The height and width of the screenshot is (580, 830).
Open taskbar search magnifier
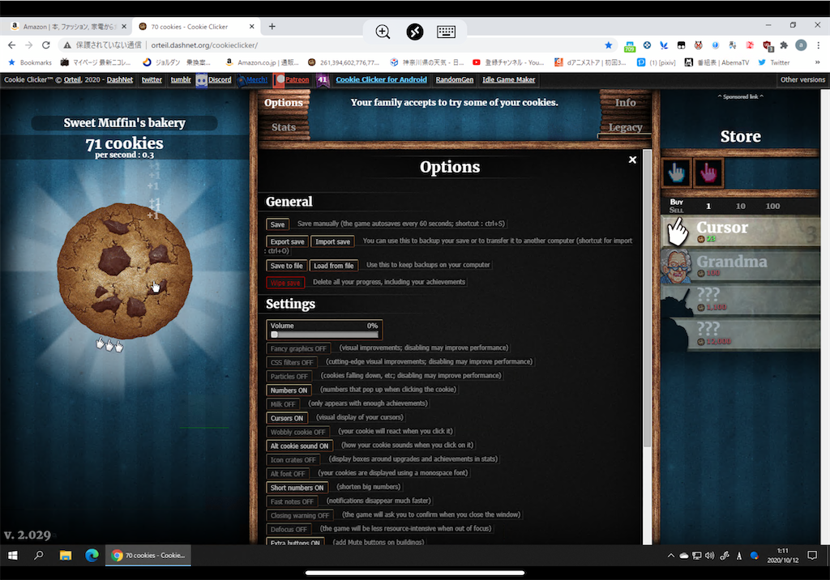39,555
